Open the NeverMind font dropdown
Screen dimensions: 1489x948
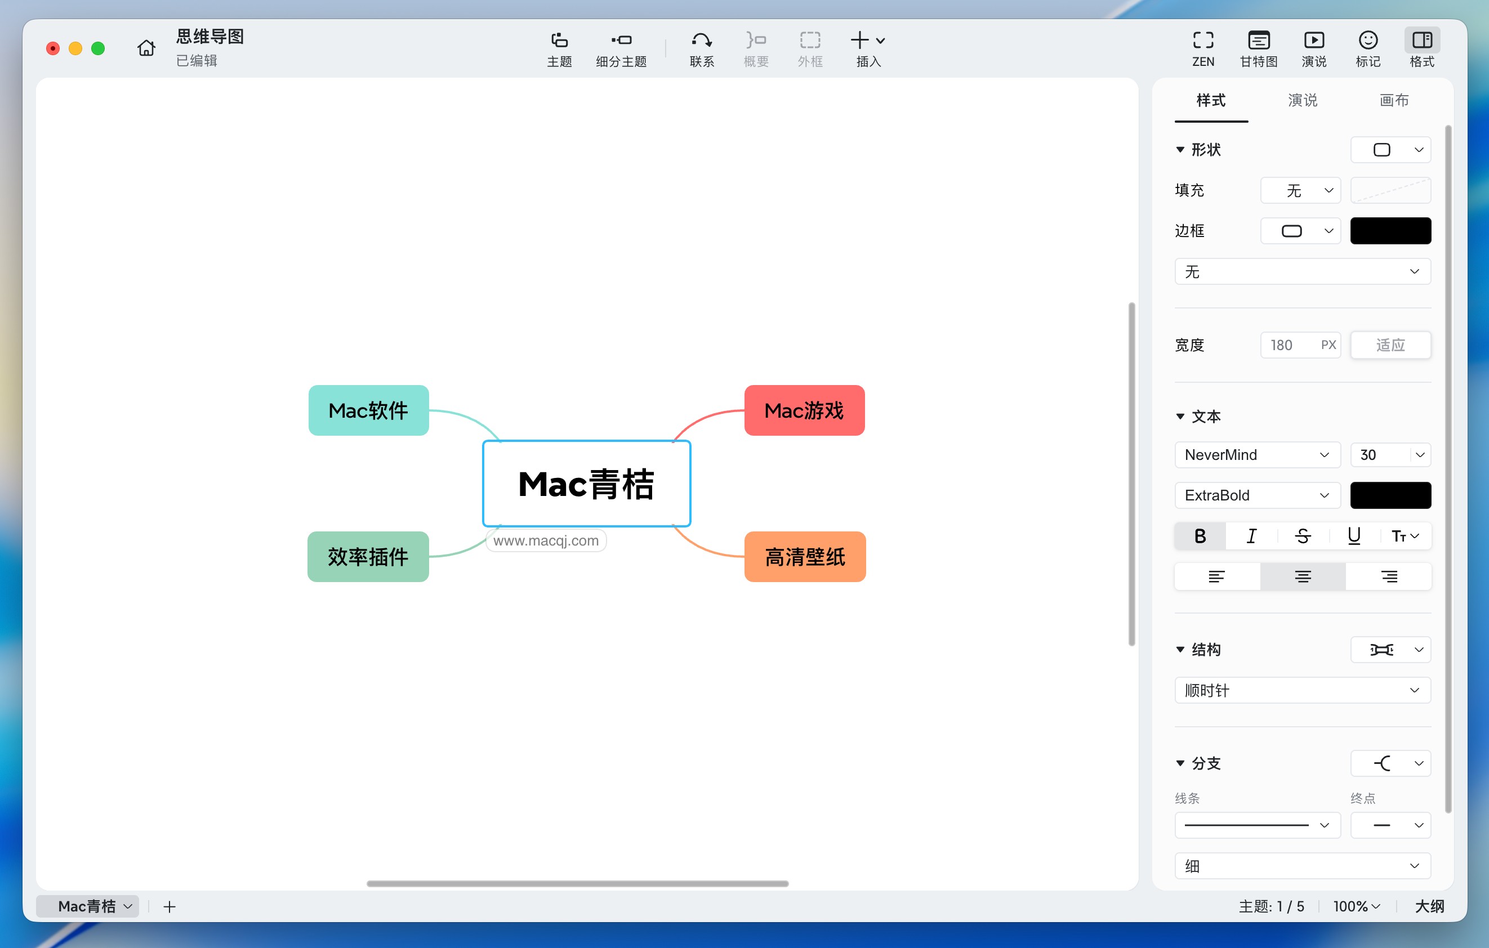pyautogui.click(x=1256, y=455)
